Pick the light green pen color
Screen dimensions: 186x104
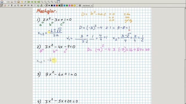(67, 5)
